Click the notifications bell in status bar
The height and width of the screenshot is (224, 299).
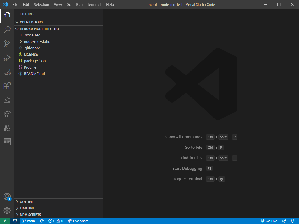coord(293,221)
